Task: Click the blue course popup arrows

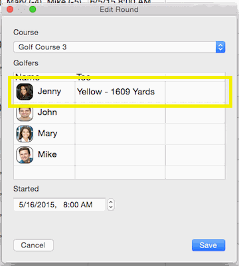Action: point(220,47)
